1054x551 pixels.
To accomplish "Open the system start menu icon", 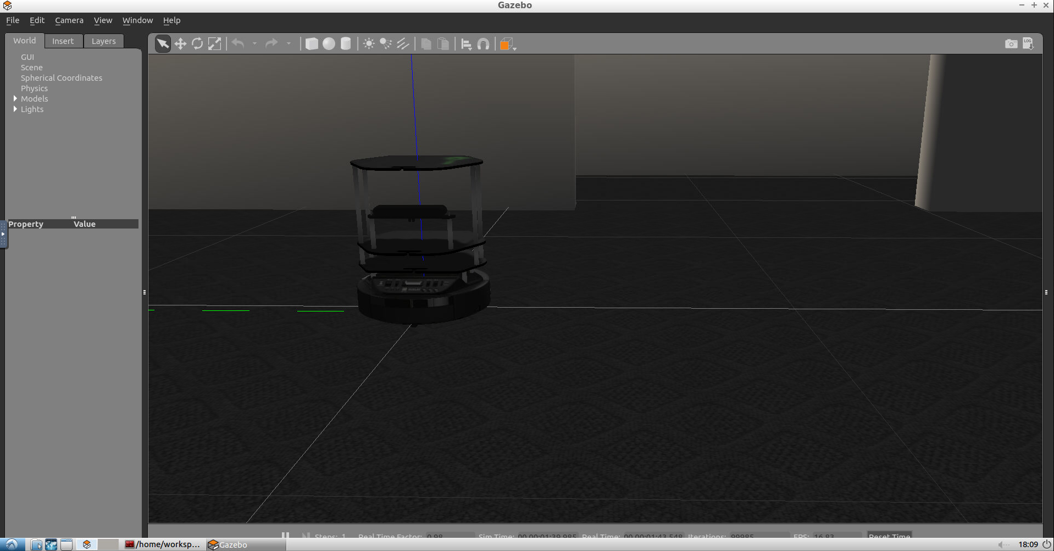I will click(x=12, y=544).
